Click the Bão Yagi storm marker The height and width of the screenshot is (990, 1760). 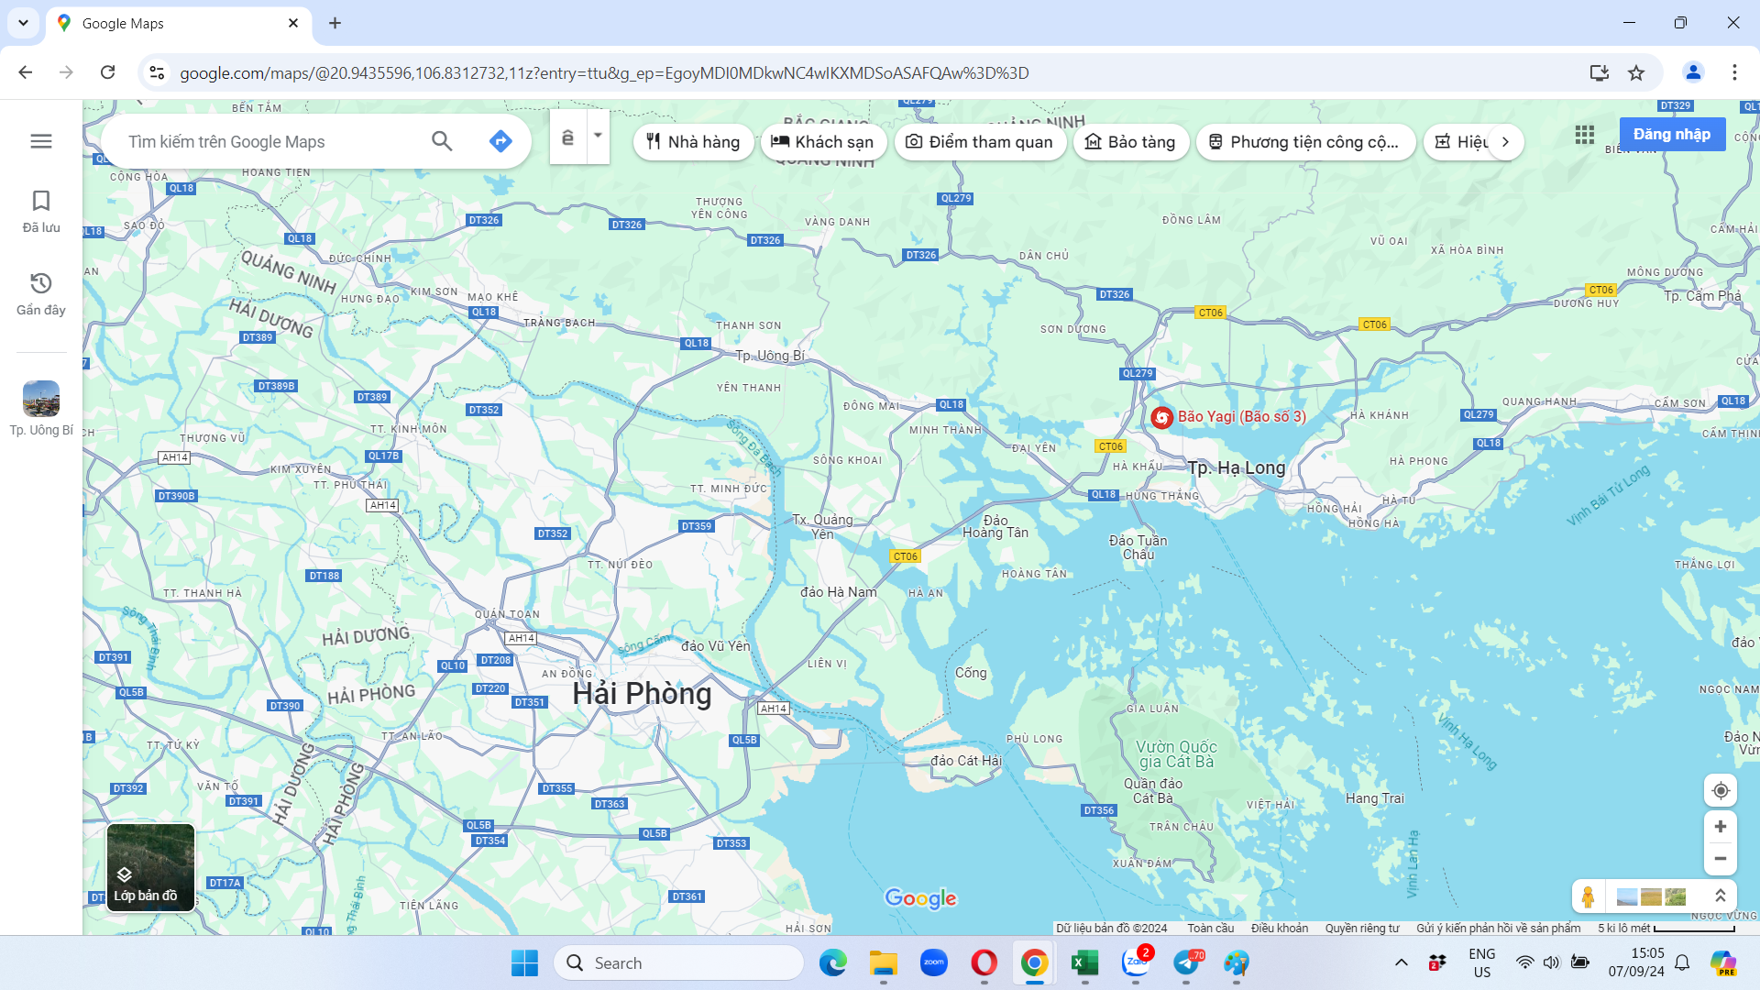[1162, 418]
